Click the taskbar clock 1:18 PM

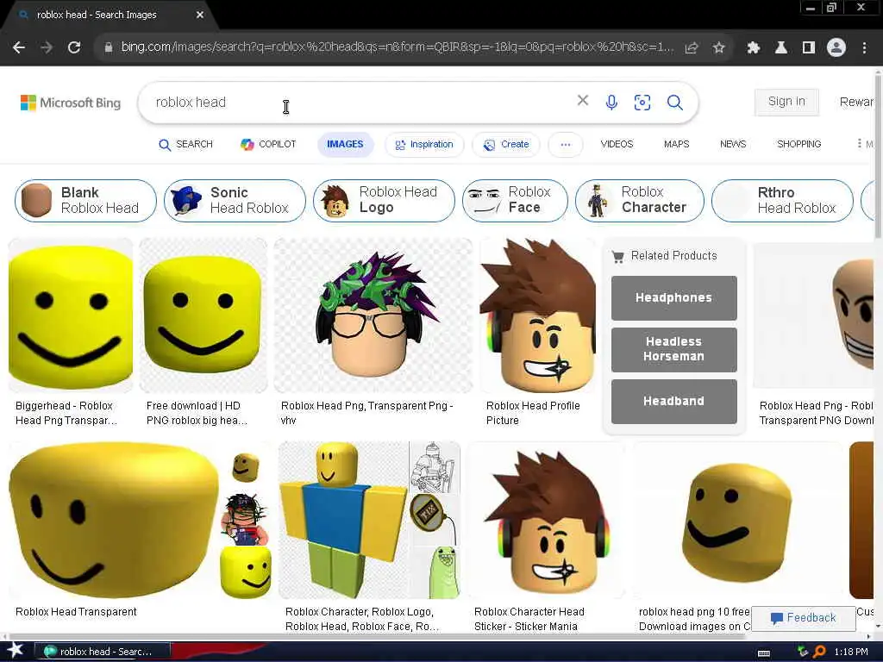pos(851,652)
